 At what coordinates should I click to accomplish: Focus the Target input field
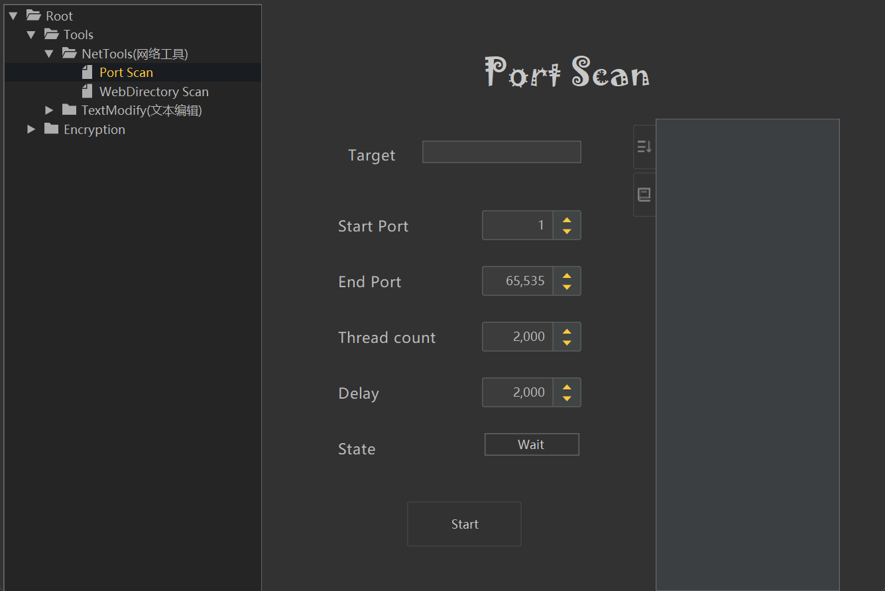[501, 152]
